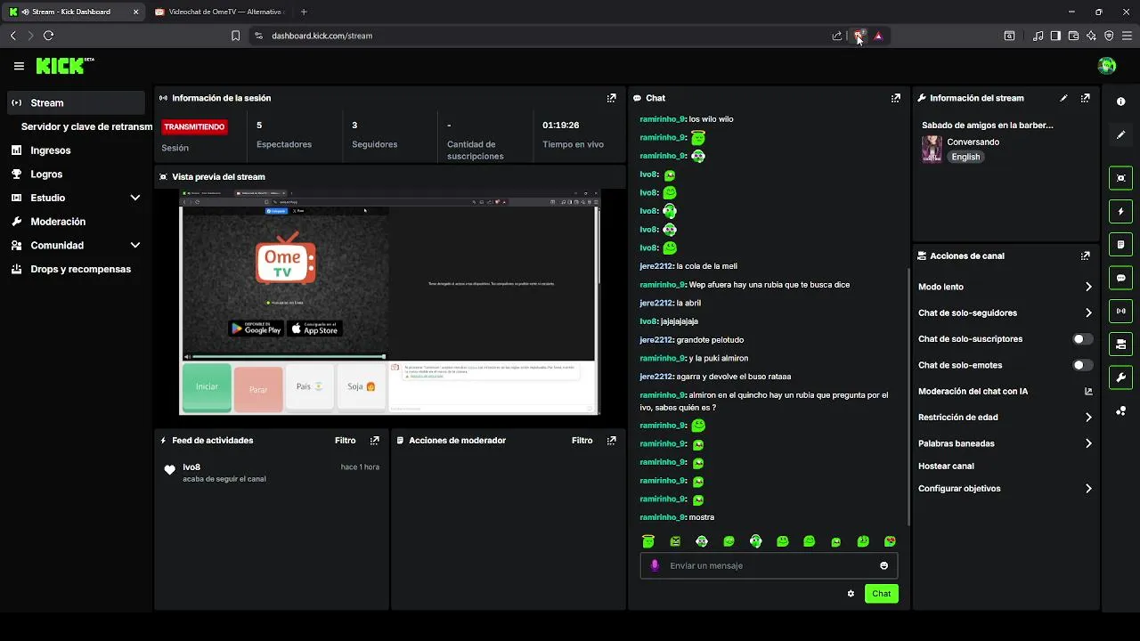
Task: Insert the headphones emote from the quick emote row
Action: click(755, 541)
